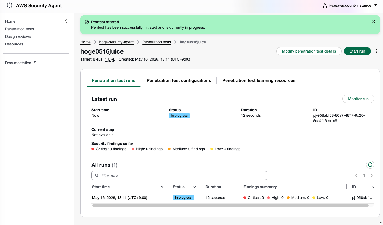The image size is (383, 225).
Task: Click Modify penetration test details button
Action: pos(309,51)
